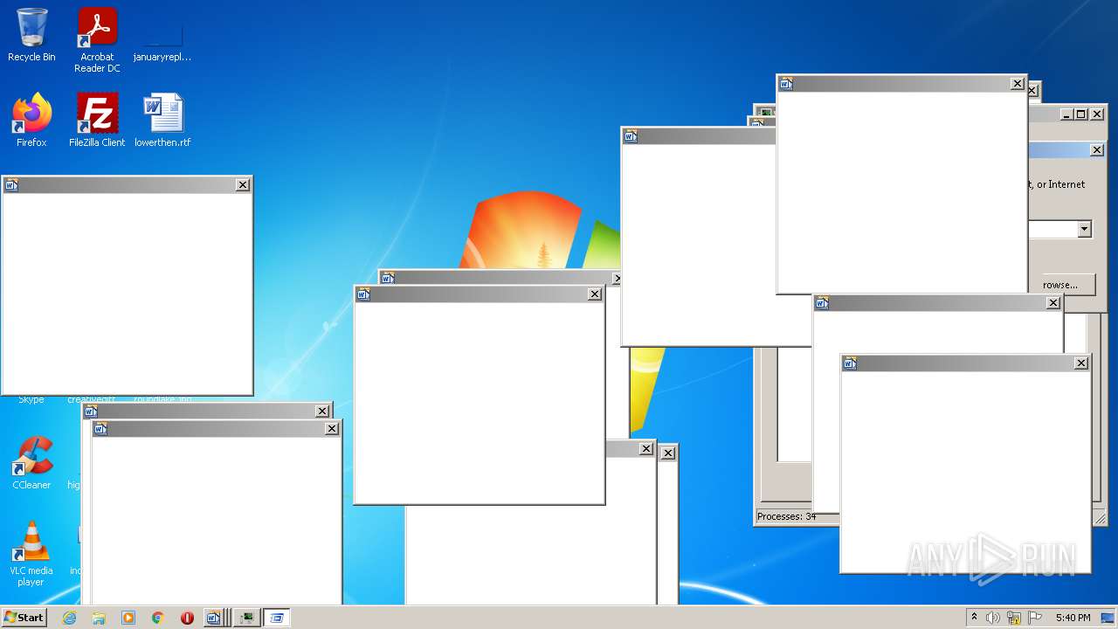Close the bottom-right blank window above the watermark
This screenshot has width=1118, height=629.
(1081, 363)
